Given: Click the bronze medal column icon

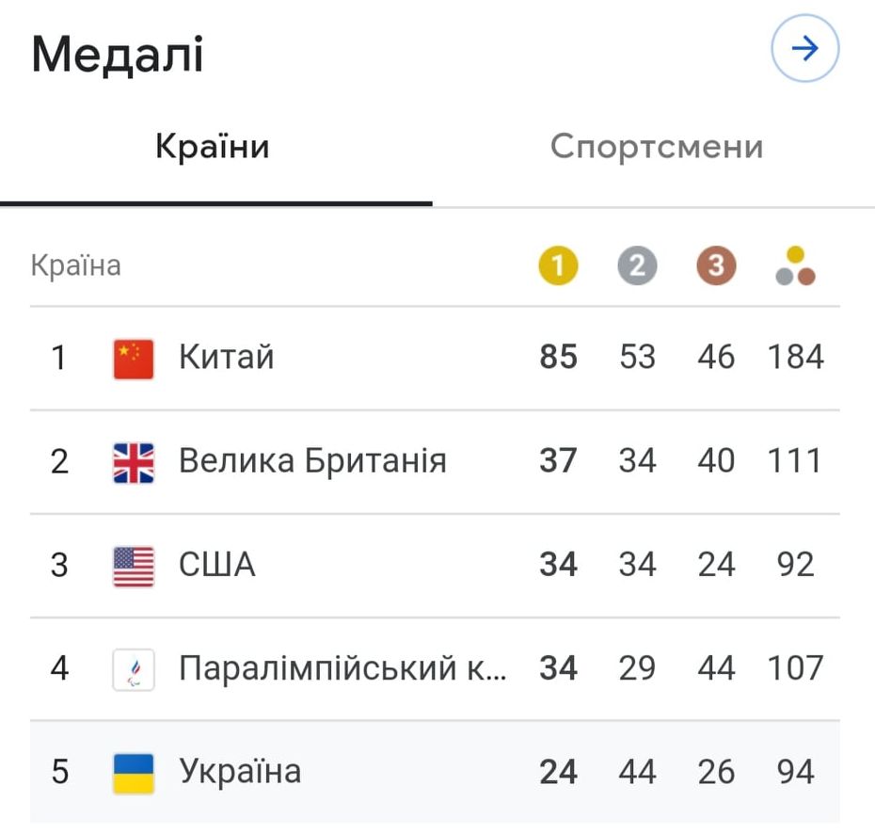Looking at the screenshot, I should click(x=716, y=266).
